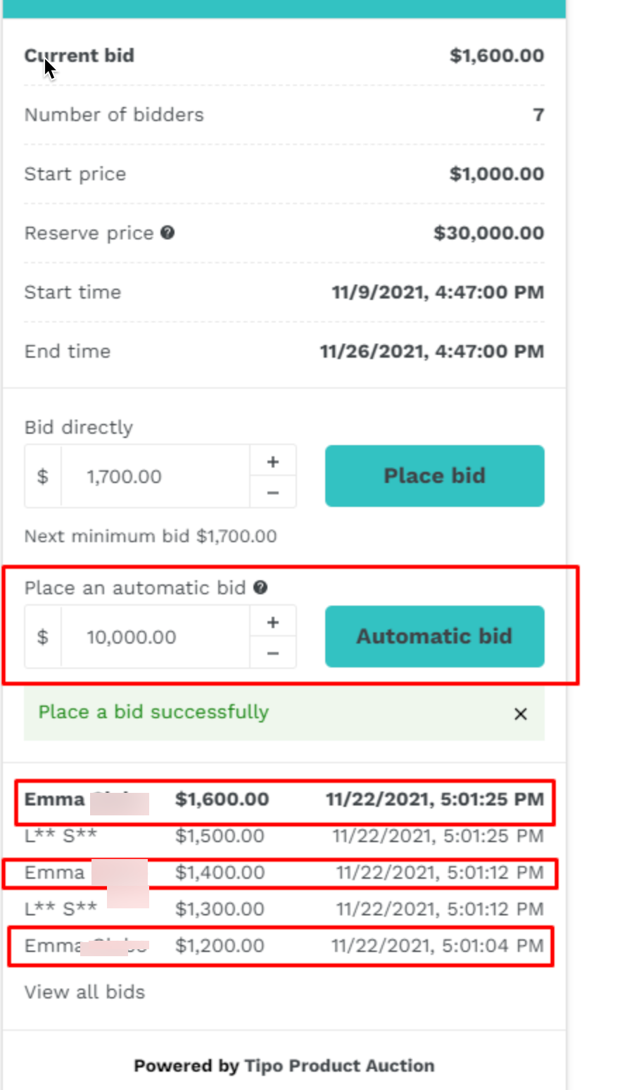Click the automatic bid help icon
The width and height of the screenshot is (639, 1090).
(x=260, y=587)
